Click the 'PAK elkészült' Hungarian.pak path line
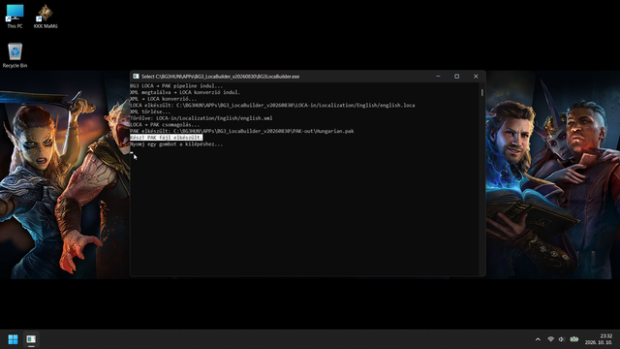620x349 pixels. coord(242,131)
